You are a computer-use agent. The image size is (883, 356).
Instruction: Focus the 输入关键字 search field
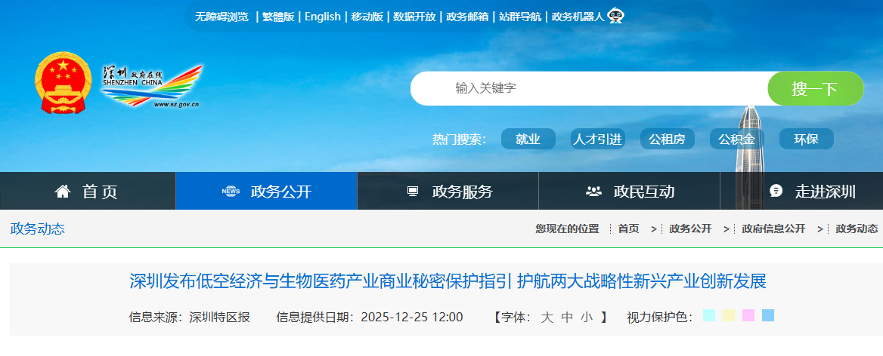click(x=589, y=88)
